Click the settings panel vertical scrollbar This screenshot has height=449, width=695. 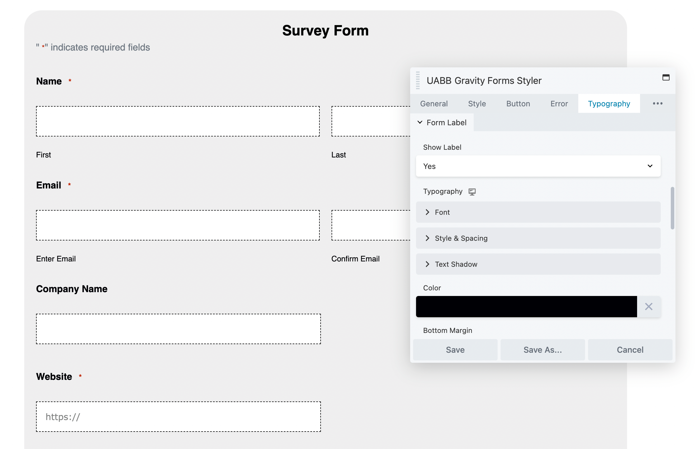672,208
